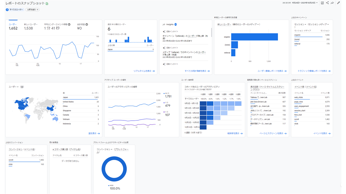
Task: Select the ユーザー metric tab showing 1,652
Action: (x=13, y=26)
